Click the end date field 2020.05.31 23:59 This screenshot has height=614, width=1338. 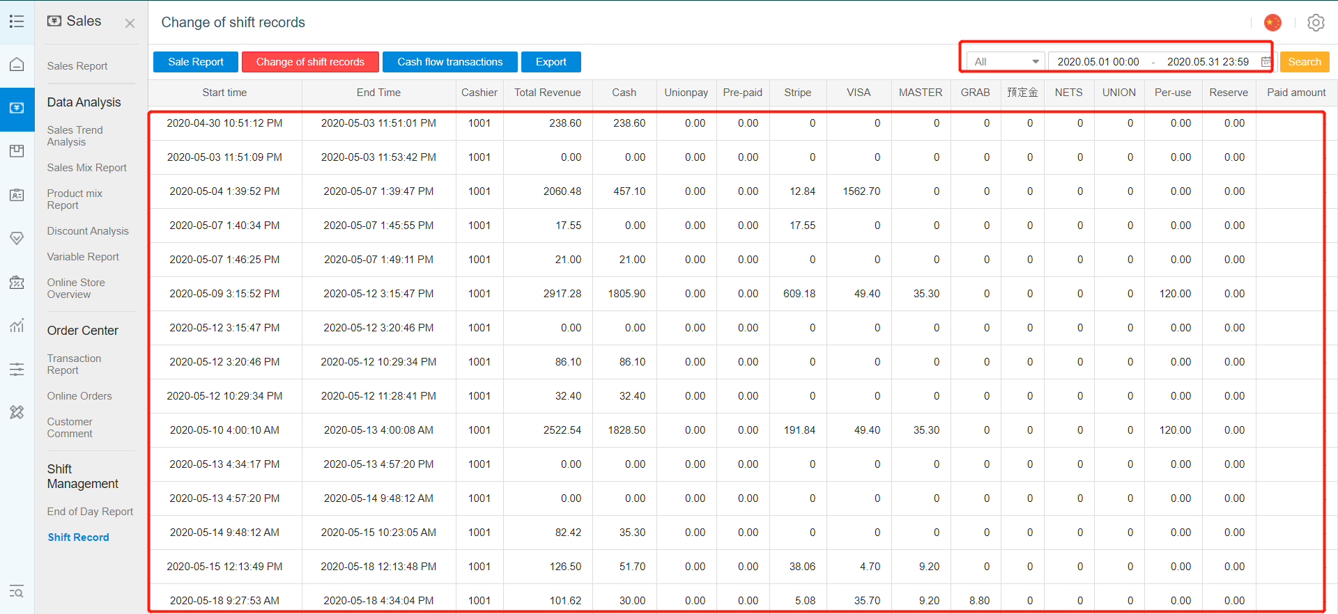click(x=1208, y=62)
